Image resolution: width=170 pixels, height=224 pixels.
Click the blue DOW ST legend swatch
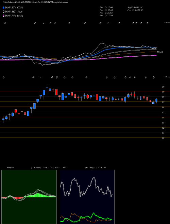coord(3,7)
